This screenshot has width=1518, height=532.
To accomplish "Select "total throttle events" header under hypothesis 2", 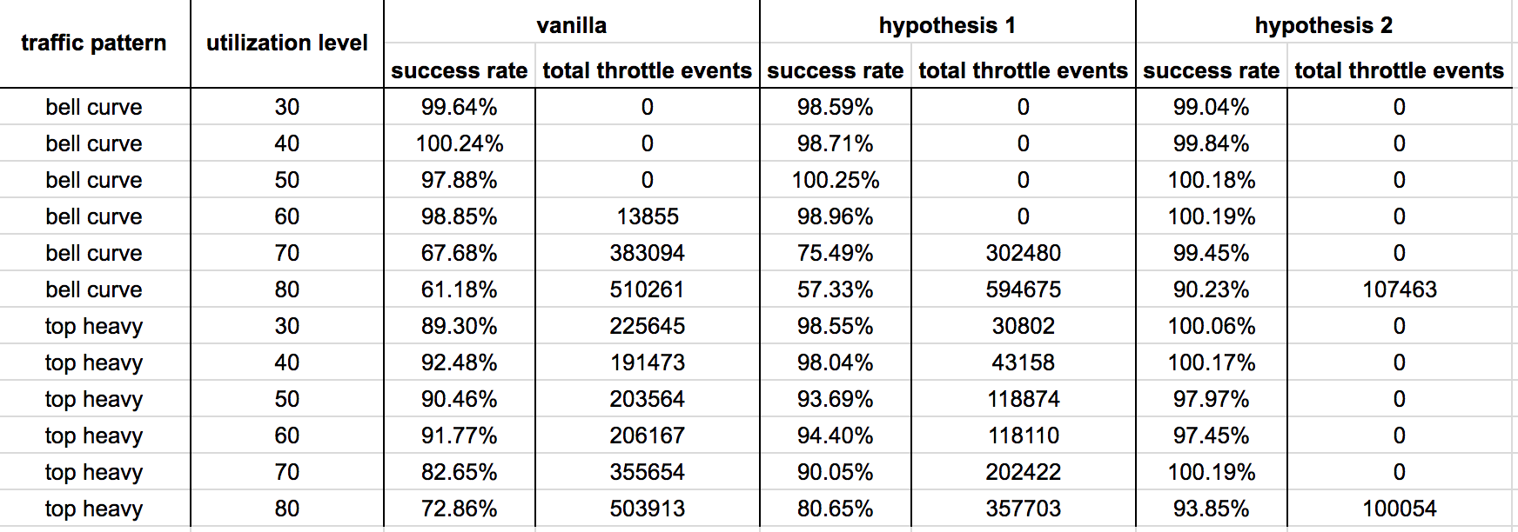I will click(x=1399, y=70).
